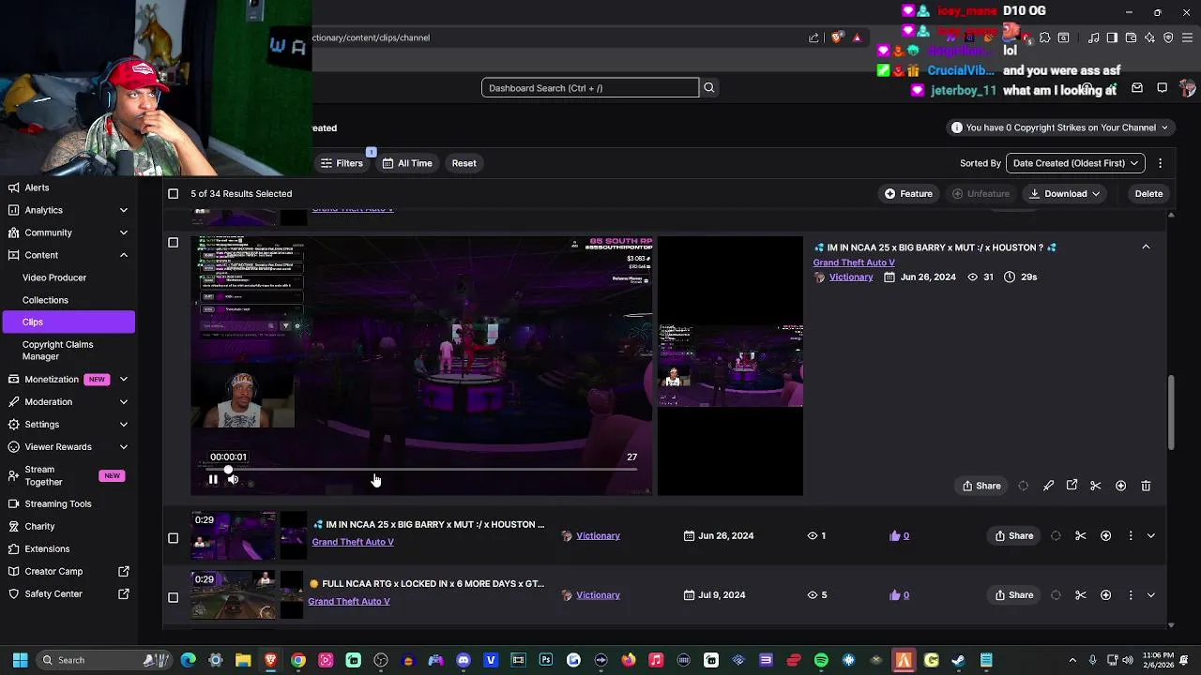Screen dimensions: 1201x675
Task: Click thumbs-up count on Jun 26 clip
Action: (901, 535)
